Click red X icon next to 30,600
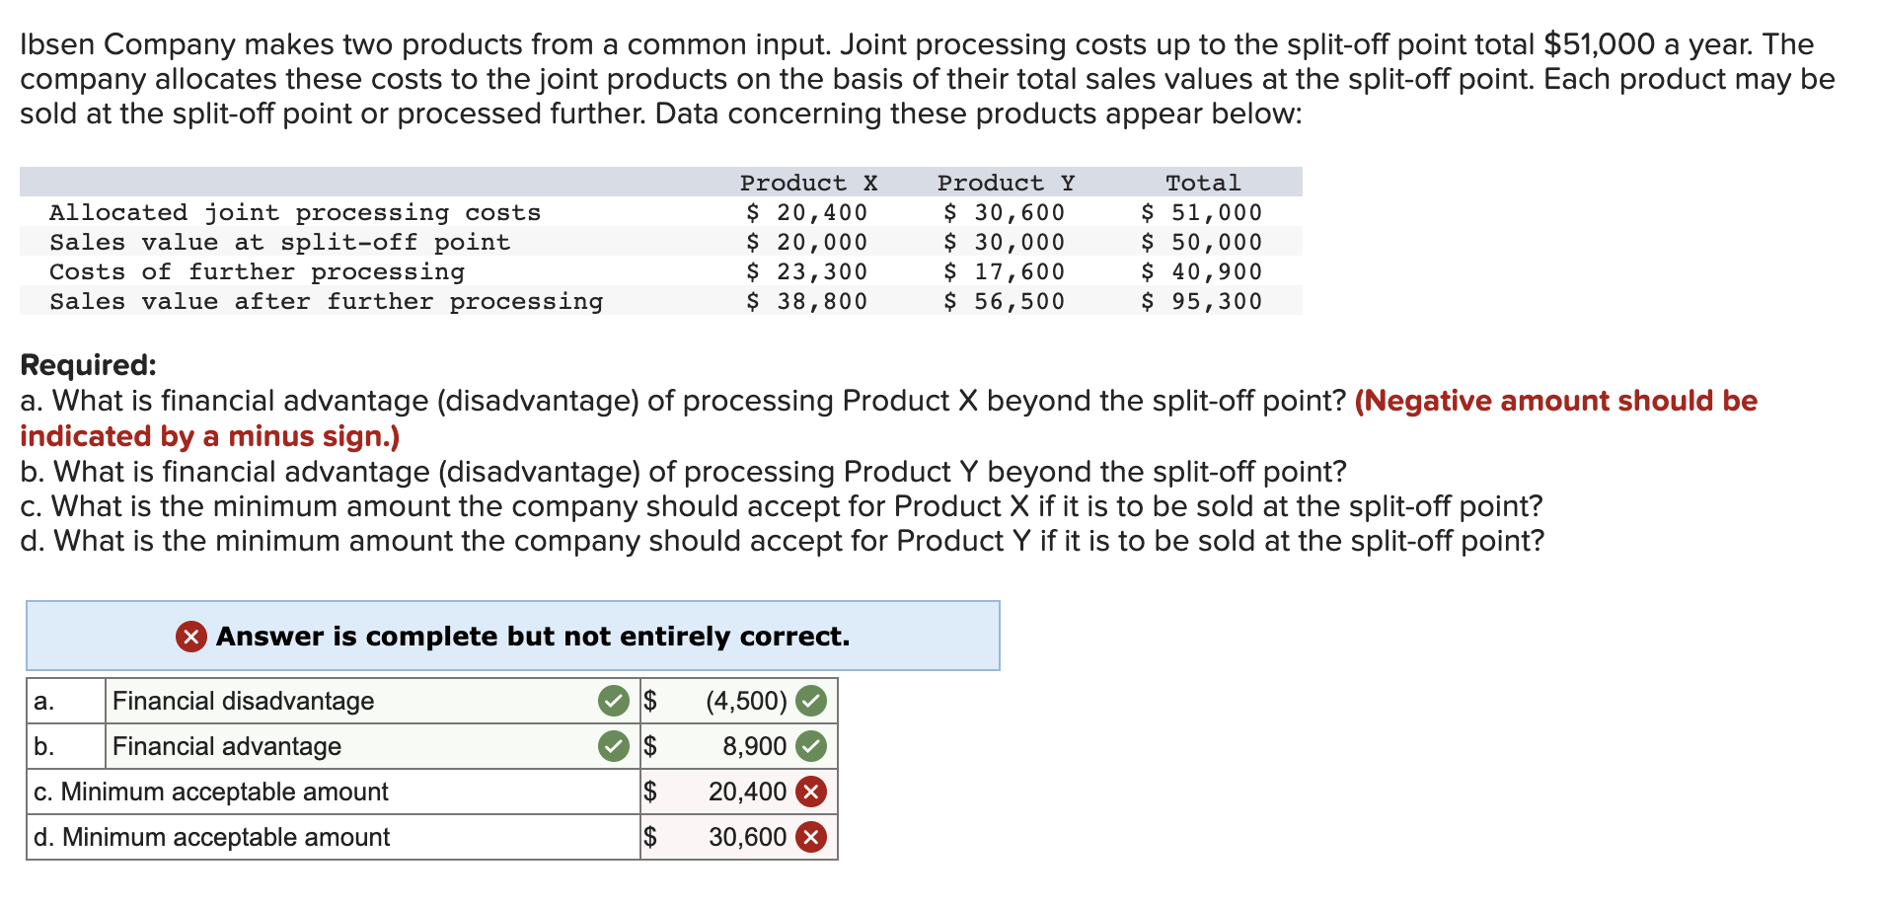Viewport: 1877px width, 906px height. click(x=811, y=837)
